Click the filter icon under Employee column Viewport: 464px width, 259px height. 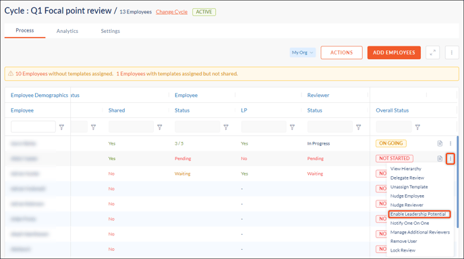pyautogui.click(x=61, y=127)
